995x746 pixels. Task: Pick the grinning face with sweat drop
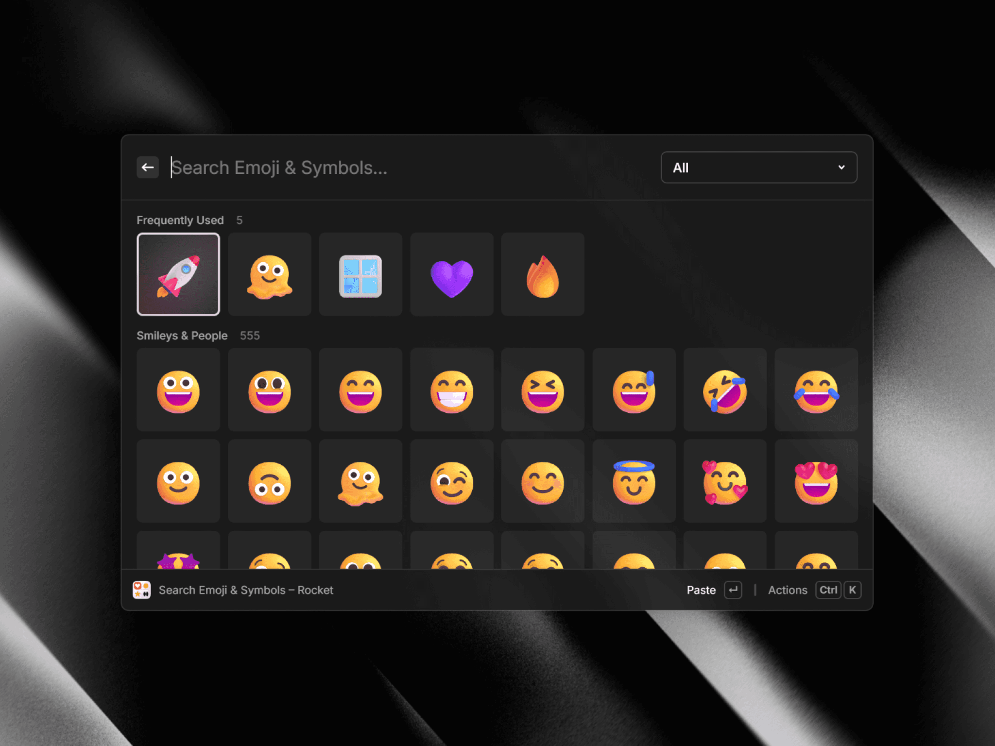pyautogui.click(x=634, y=390)
